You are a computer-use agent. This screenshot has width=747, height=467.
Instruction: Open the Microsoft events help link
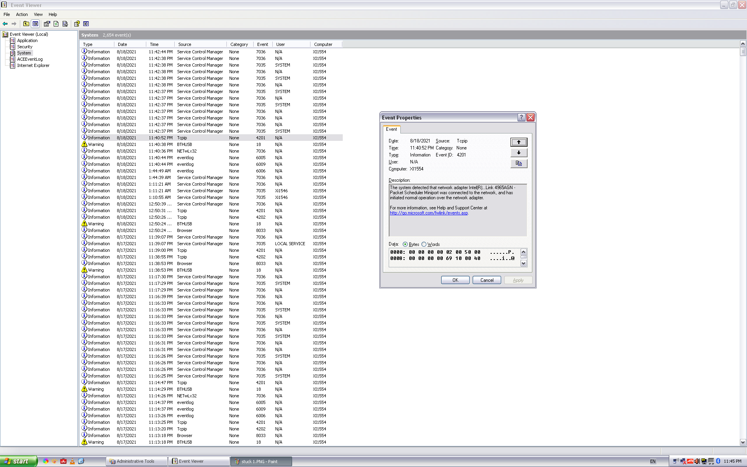429,213
